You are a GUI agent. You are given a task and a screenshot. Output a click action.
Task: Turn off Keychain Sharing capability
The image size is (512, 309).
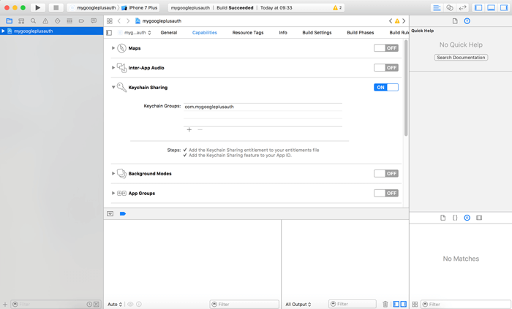click(x=386, y=88)
